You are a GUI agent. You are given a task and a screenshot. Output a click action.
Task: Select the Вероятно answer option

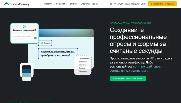tap(83, 62)
